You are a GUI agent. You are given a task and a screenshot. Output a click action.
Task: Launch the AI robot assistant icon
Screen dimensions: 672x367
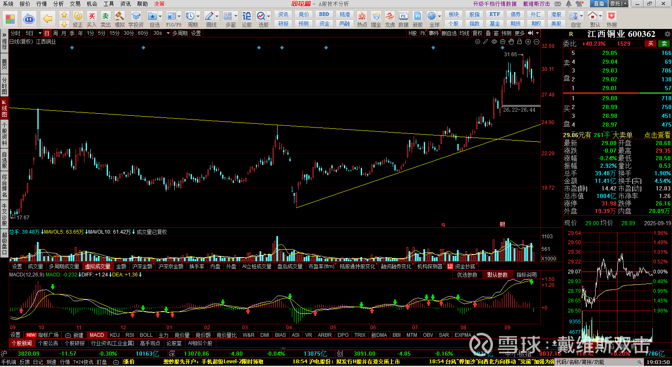point(29,19)
